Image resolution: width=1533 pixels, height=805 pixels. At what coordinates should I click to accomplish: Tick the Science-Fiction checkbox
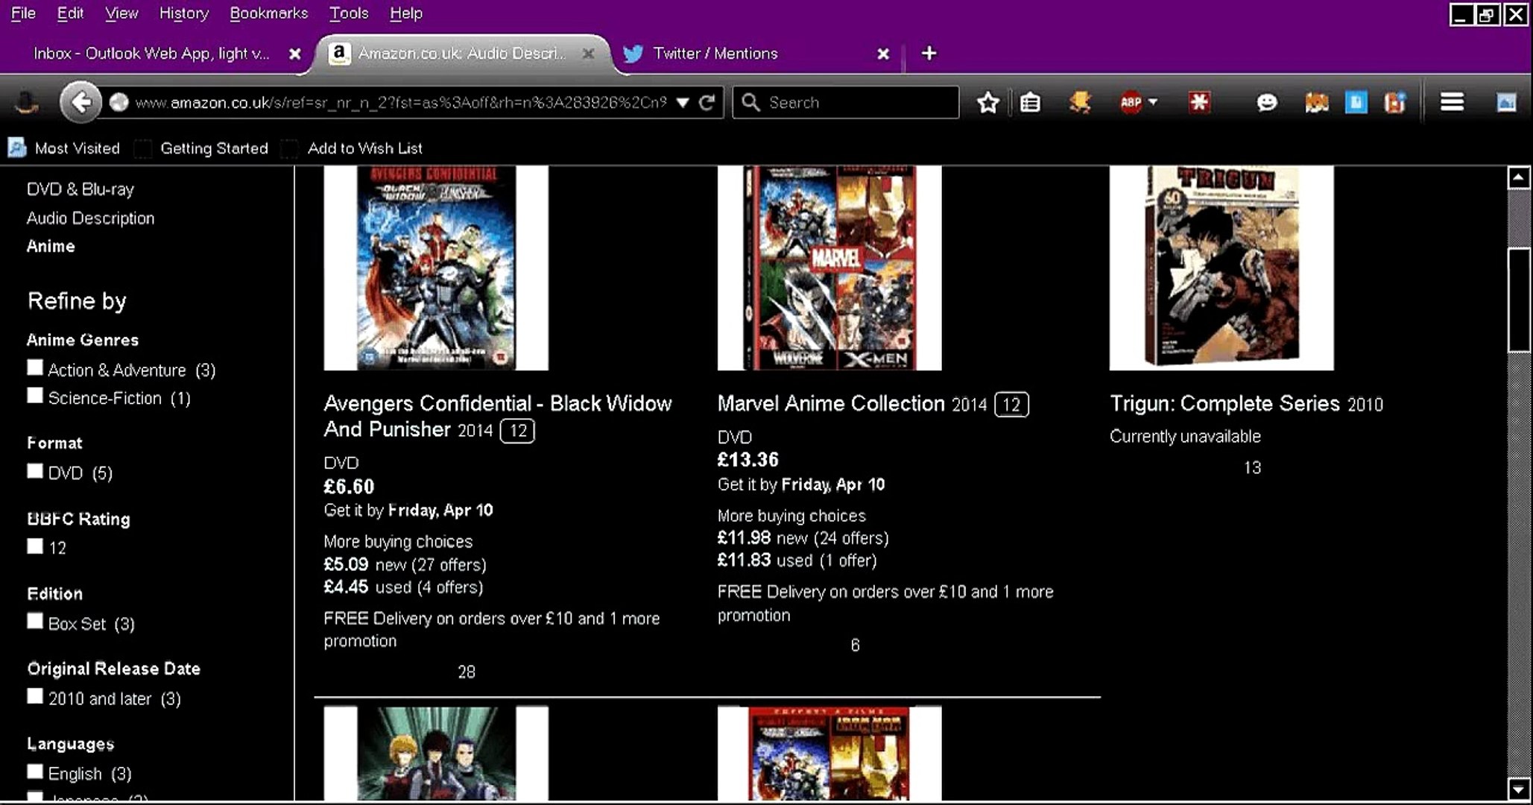click(35, 396)
